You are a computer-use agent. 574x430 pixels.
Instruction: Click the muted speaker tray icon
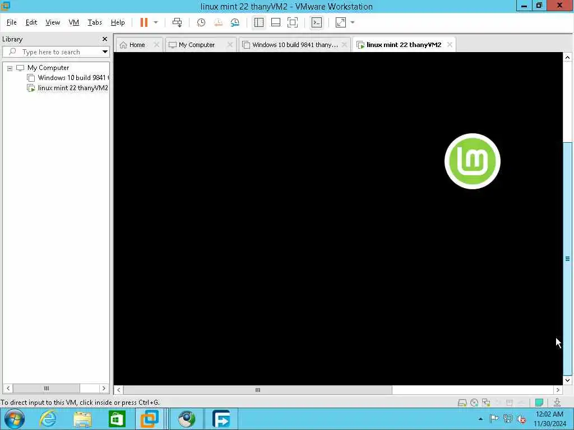click(521, 419)
